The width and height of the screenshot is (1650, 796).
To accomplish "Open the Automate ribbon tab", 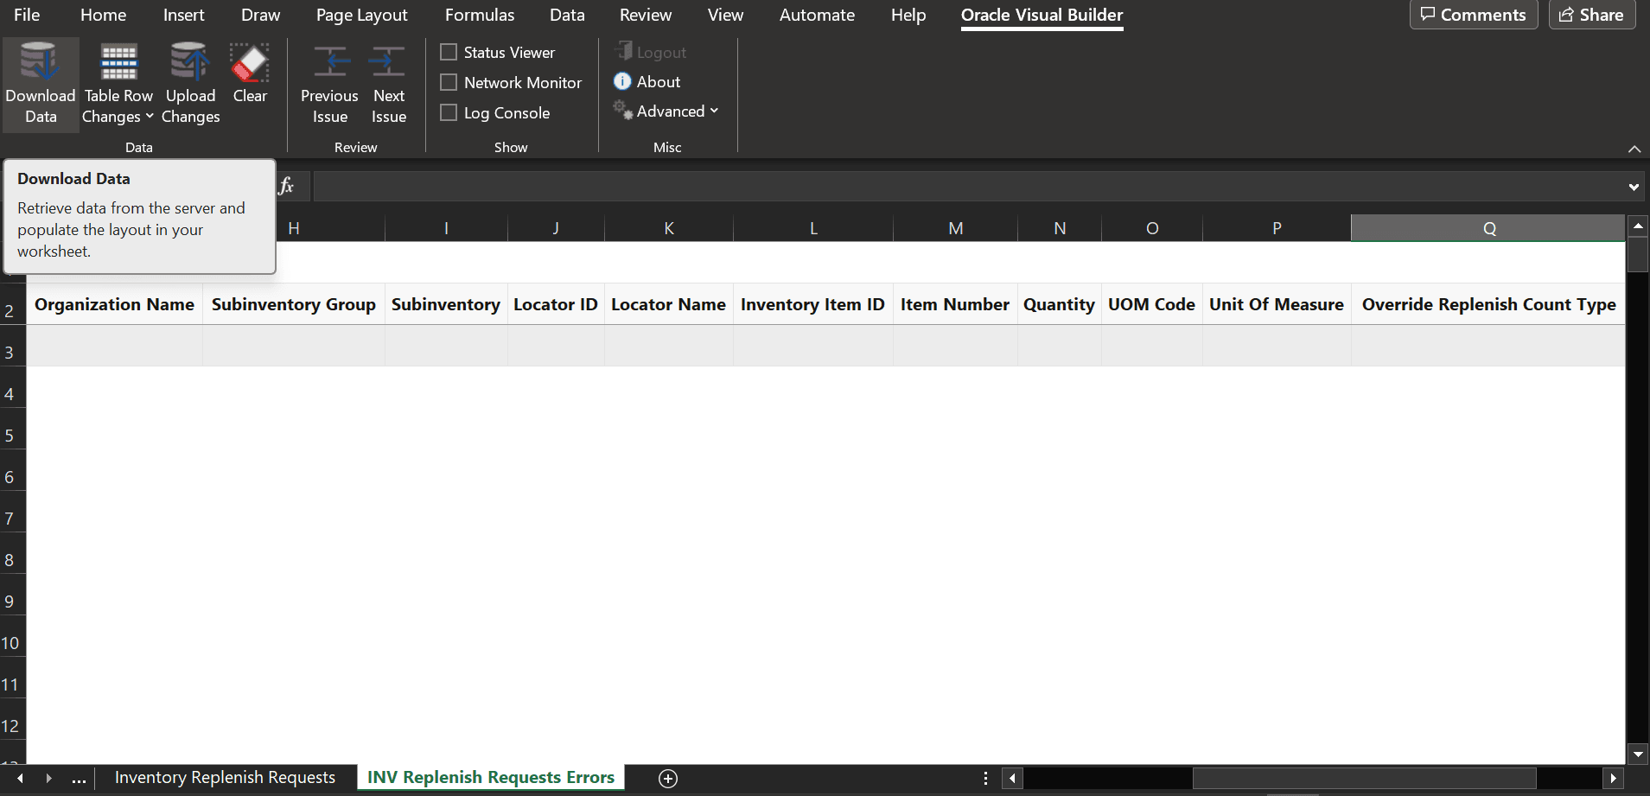I will coord(817,15).
